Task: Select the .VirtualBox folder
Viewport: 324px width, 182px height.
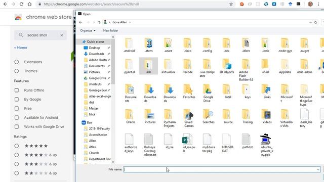Action: (x=168, y=66)
